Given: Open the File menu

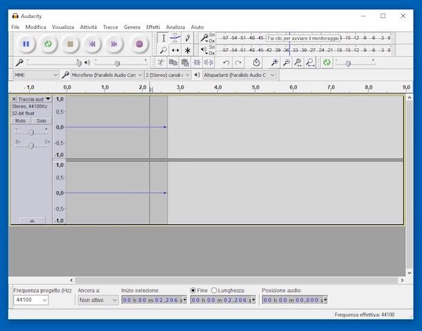Looking at the screenshot, I should tap(15, 27).
